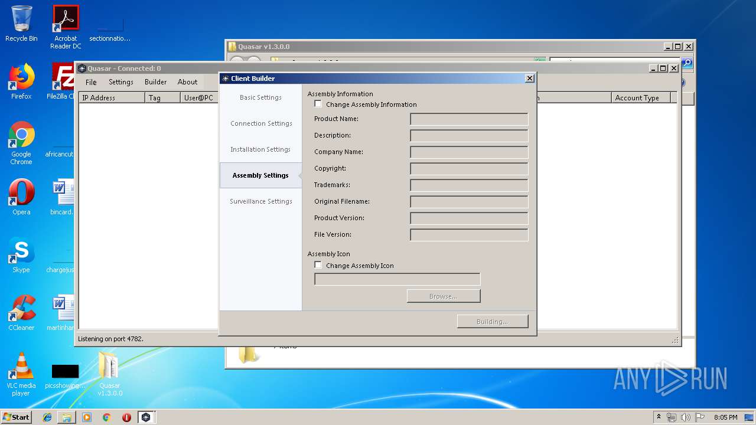Show hidden system tray icons
Viewport: 756px width, 425px height.
659,417
